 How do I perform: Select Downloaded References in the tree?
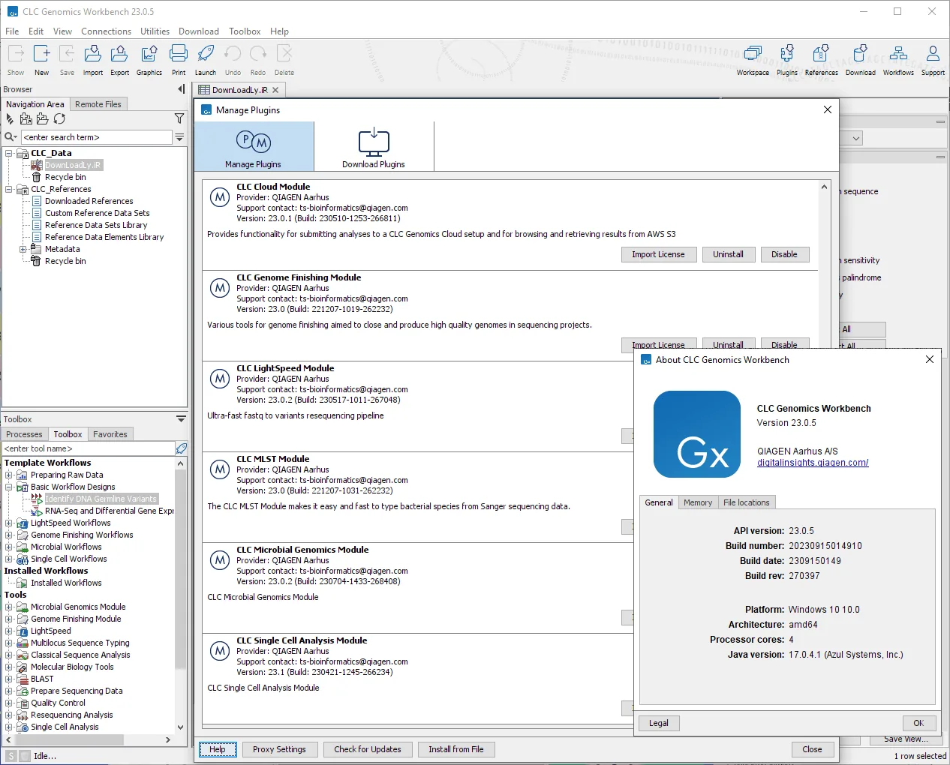point(89,201)
